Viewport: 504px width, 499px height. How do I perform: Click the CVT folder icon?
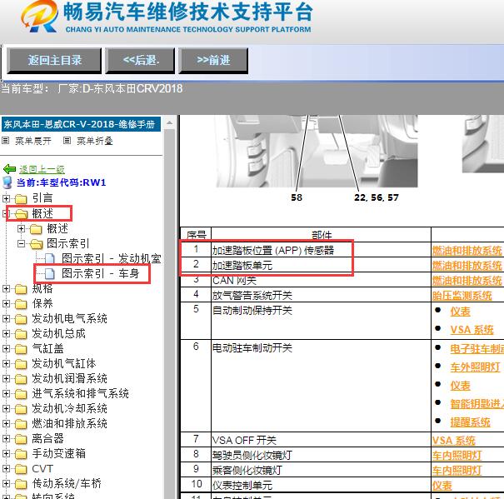click(x=21, y=469)
